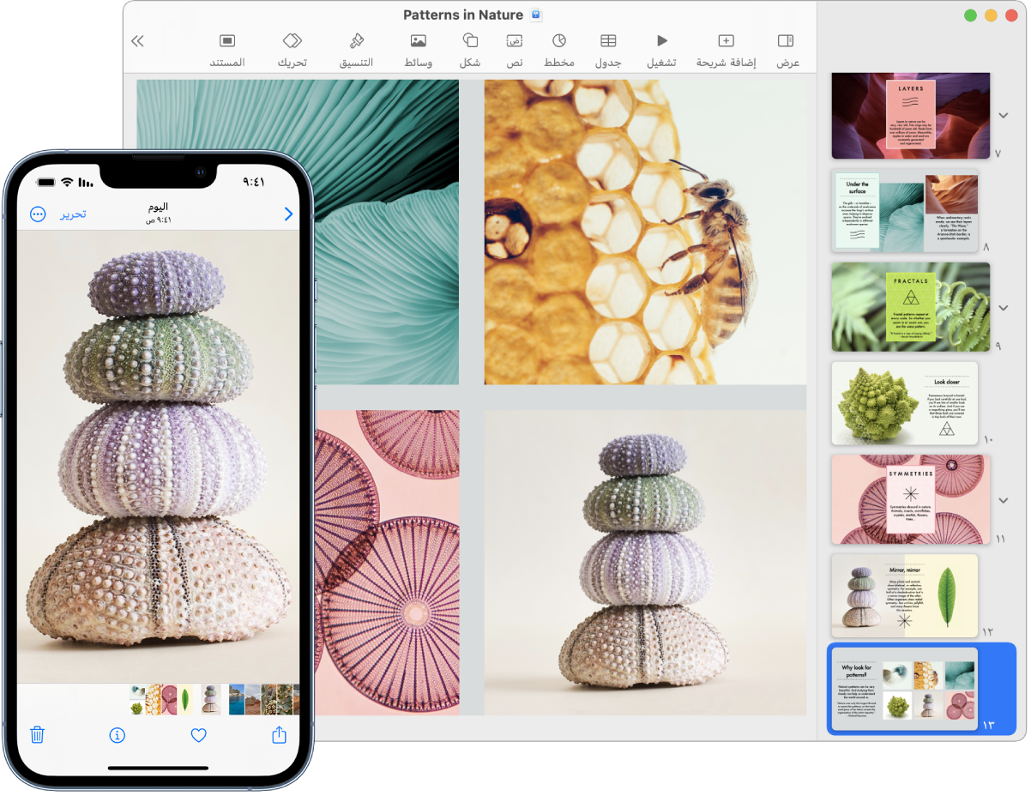Image resolution: width=1031 pixels, height=796 pixels.
Task: Open the View (عرض) options menu
Action: tap(786, 40)
